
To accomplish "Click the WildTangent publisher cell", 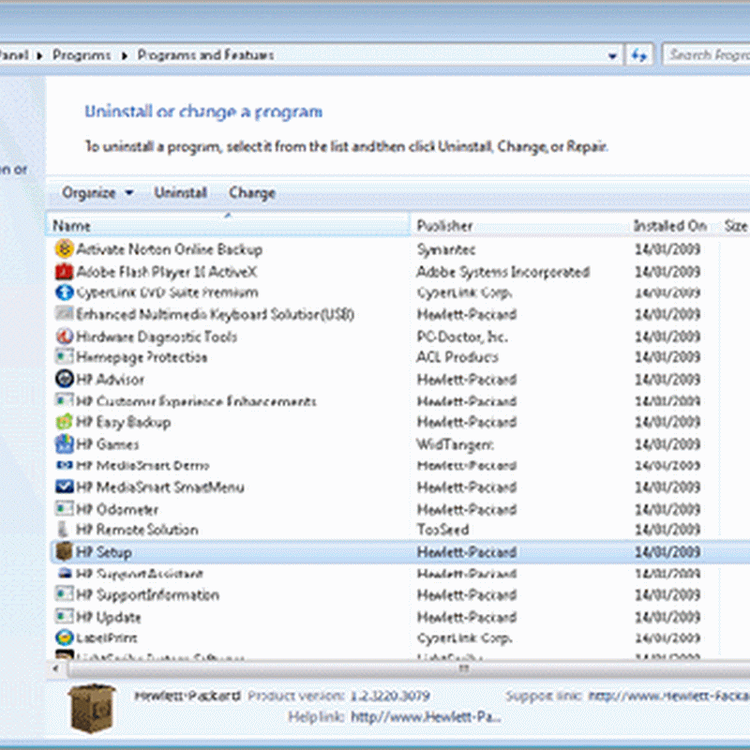I will click(455, 444).
